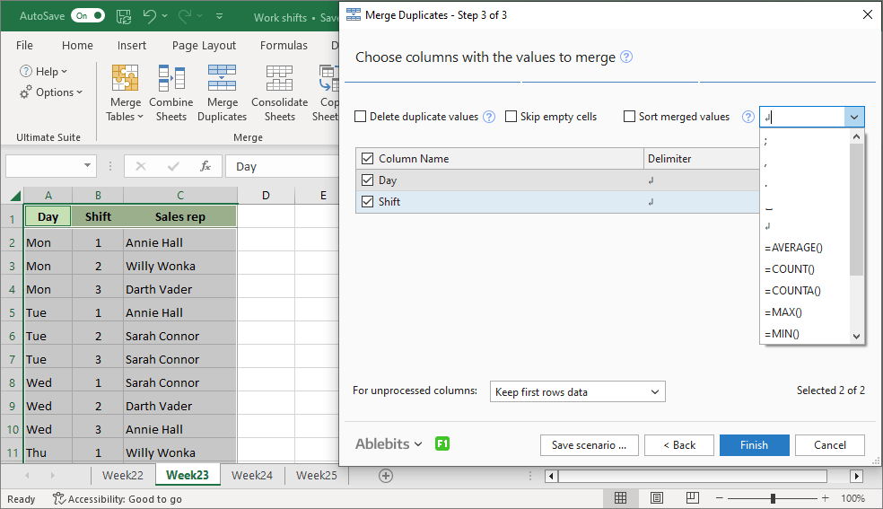Click the Back button
Screen dimensions: 883x509
(x=679, y=445)
